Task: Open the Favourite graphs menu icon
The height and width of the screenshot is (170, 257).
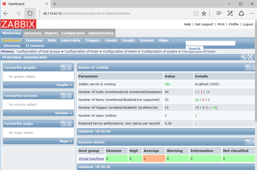Action: (63, 67)
